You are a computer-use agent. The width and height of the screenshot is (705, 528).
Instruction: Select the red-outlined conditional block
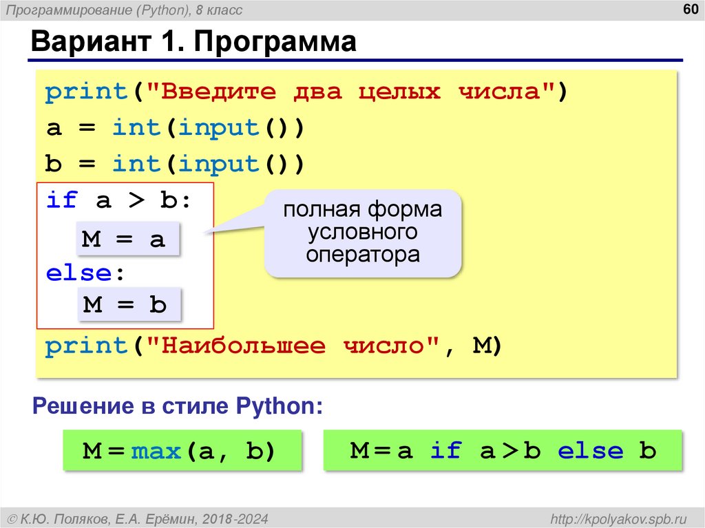(x=126, y=253)
